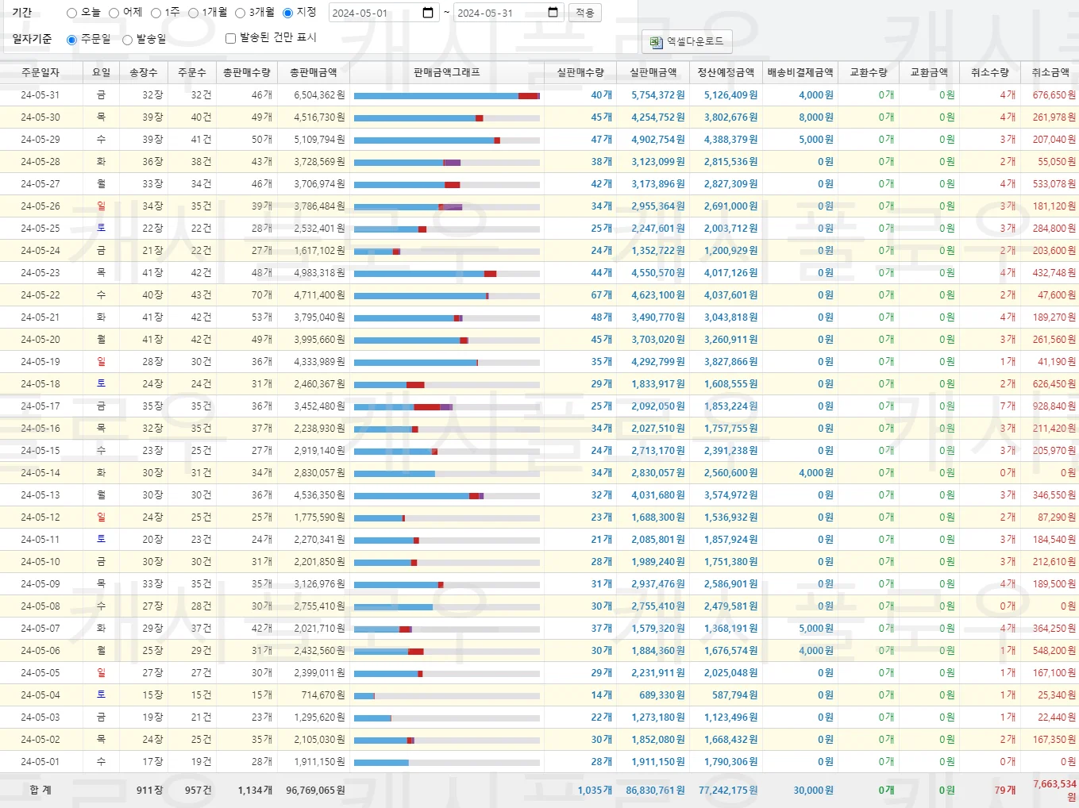Click cancel quantity 7개 on 24-05-17
The image size is (1079, 808).
coord(1008,406)
